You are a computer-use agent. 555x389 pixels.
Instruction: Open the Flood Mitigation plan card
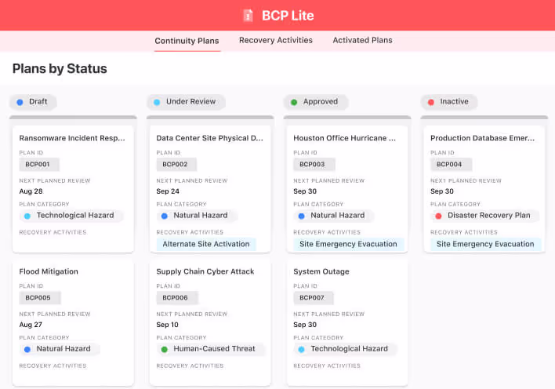tap(49, 271)
